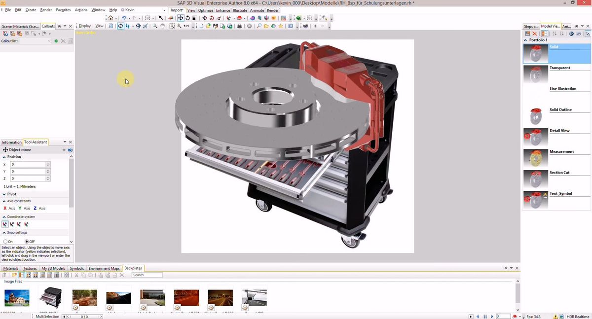Switch to the Backplates tab
Screen dimensions: 592x319
coord(133,268)
